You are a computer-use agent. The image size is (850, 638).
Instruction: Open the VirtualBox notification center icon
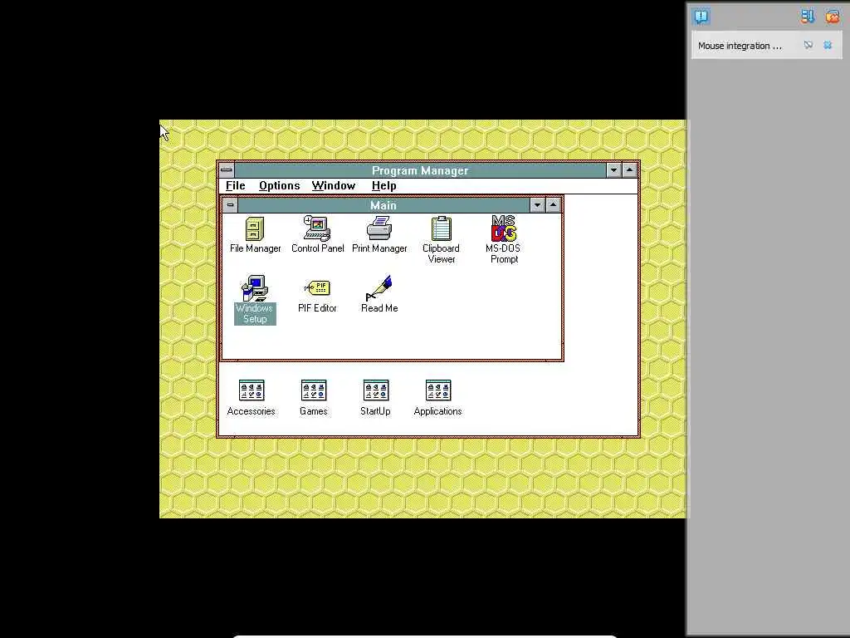tap(701, 17)
